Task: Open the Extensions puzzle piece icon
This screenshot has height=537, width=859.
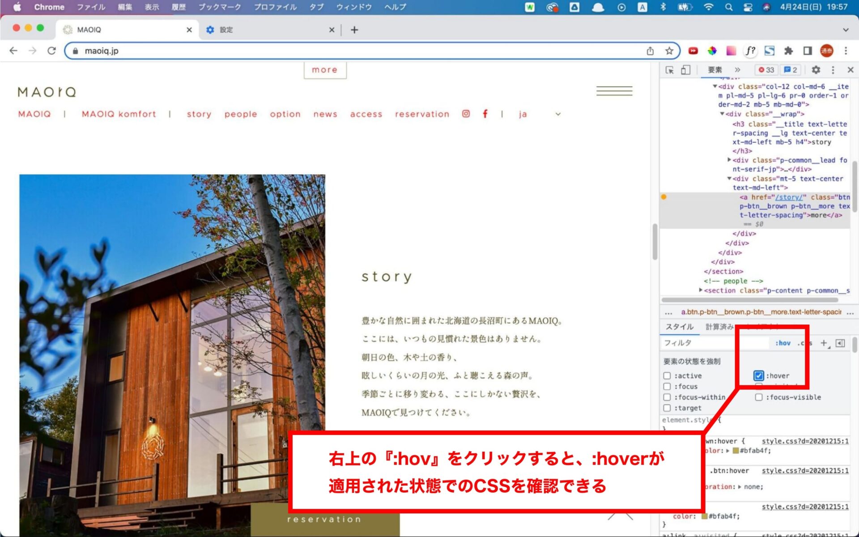Action: click(x=788, y=51)
